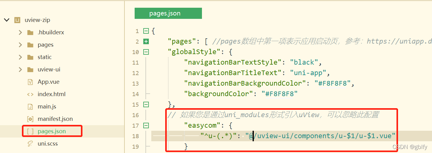Viewport: 432px width, 153px height.
Task: Click the index.html file icon
Action: coord(30,94)
